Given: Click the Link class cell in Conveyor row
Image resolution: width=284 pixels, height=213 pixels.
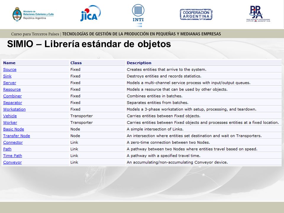Looking at the screenshot, I should (x=74, y=162).
